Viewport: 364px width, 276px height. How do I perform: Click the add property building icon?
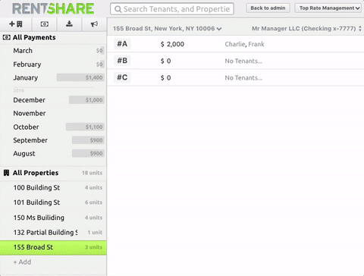(x=16, y=24)
